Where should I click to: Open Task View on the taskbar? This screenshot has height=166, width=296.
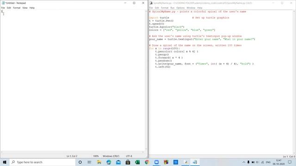click(89, 162)
